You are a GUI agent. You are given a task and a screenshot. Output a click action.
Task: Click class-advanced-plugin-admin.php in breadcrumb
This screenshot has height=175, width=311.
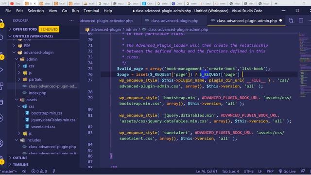click(x=178, y=30)
